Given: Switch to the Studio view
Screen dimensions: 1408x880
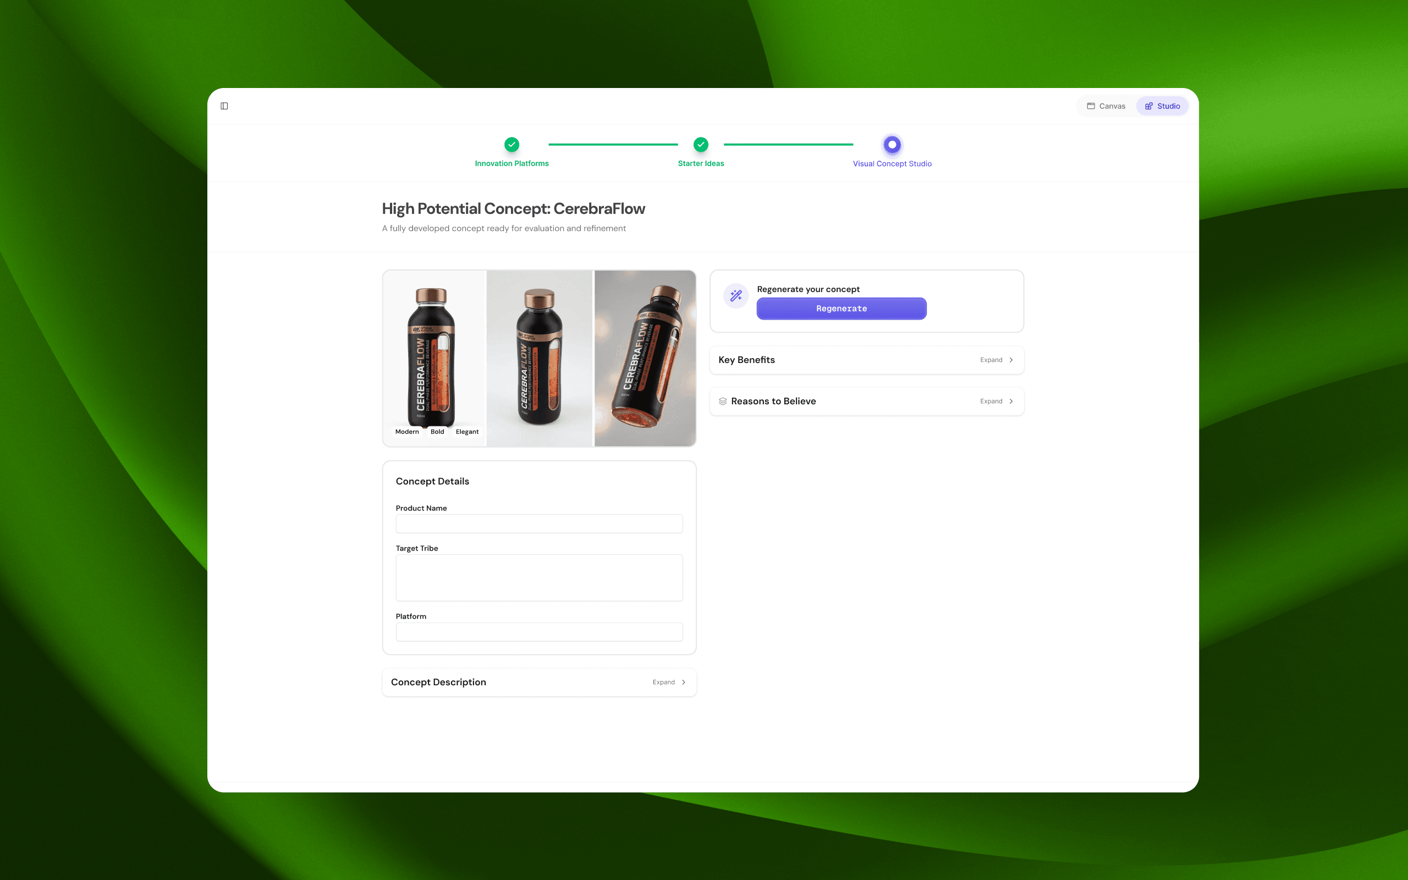Looking at the screenshot, I should coord(1163,106).
